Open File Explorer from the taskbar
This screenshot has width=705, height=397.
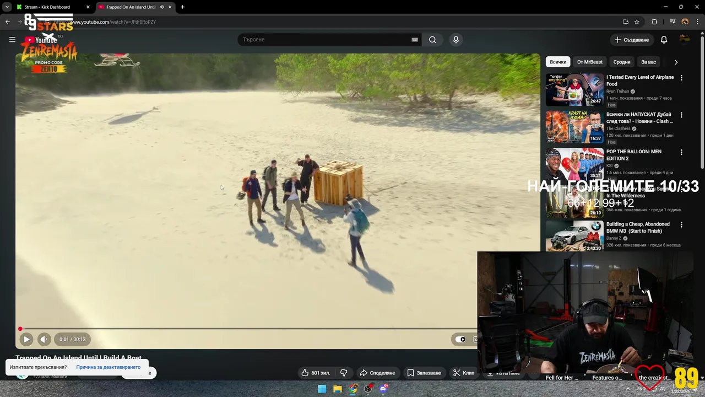(x=338, y=389)
